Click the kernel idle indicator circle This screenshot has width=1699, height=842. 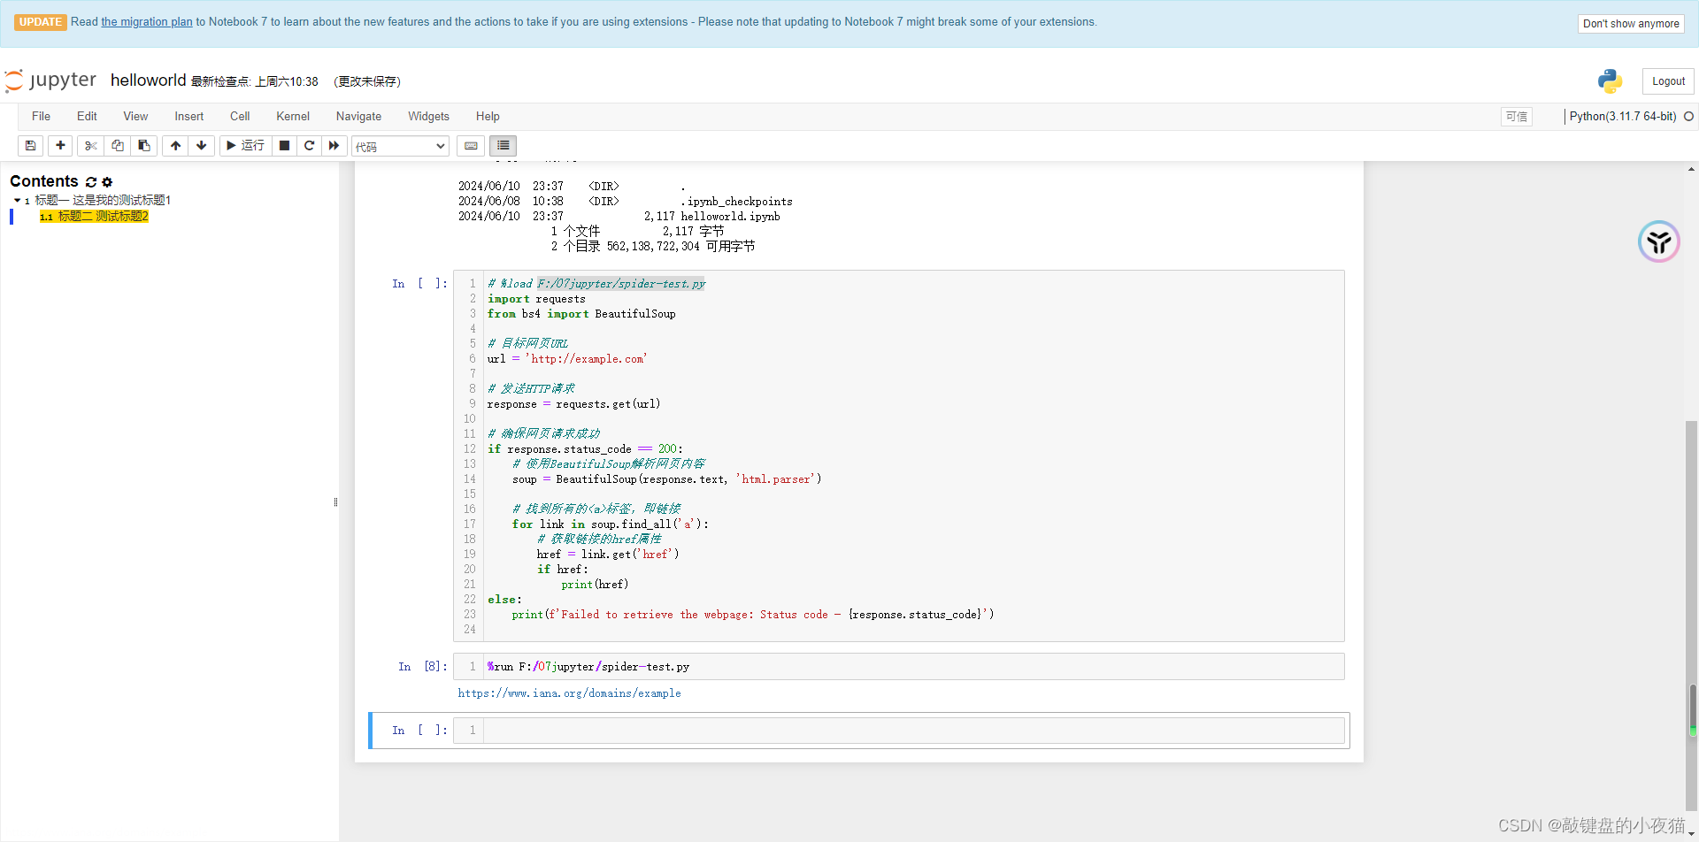click(1688, 117)
